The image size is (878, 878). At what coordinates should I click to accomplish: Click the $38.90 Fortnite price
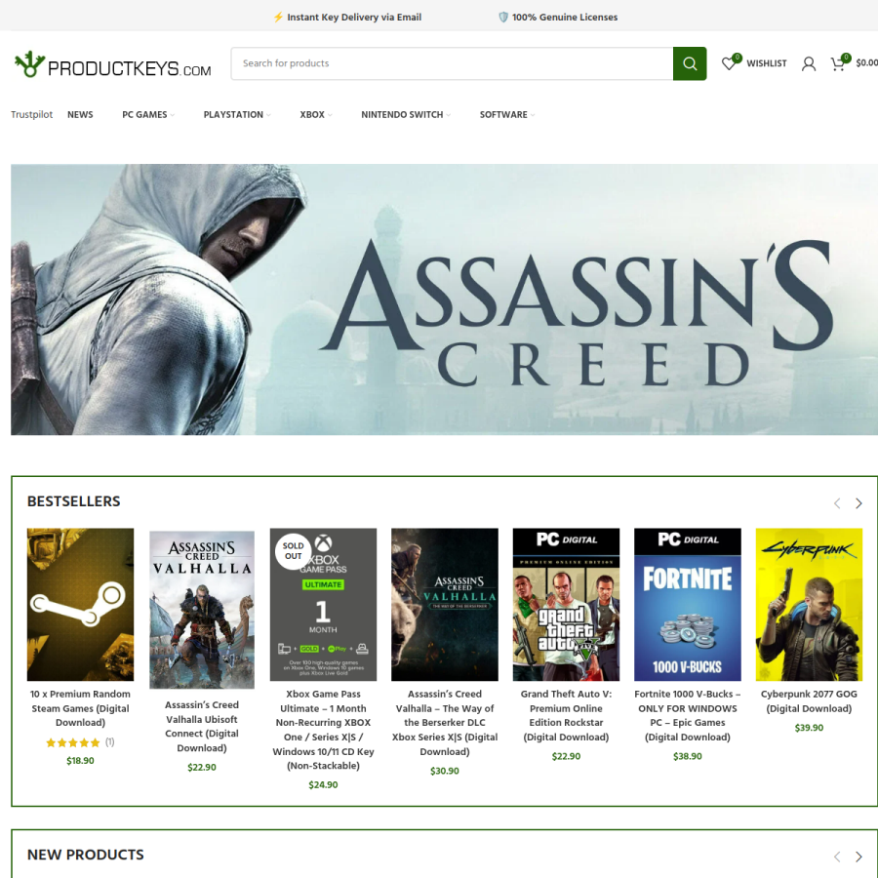coord(688,756)
